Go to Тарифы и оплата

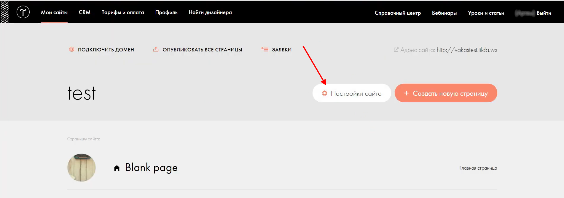click(123, 12)
